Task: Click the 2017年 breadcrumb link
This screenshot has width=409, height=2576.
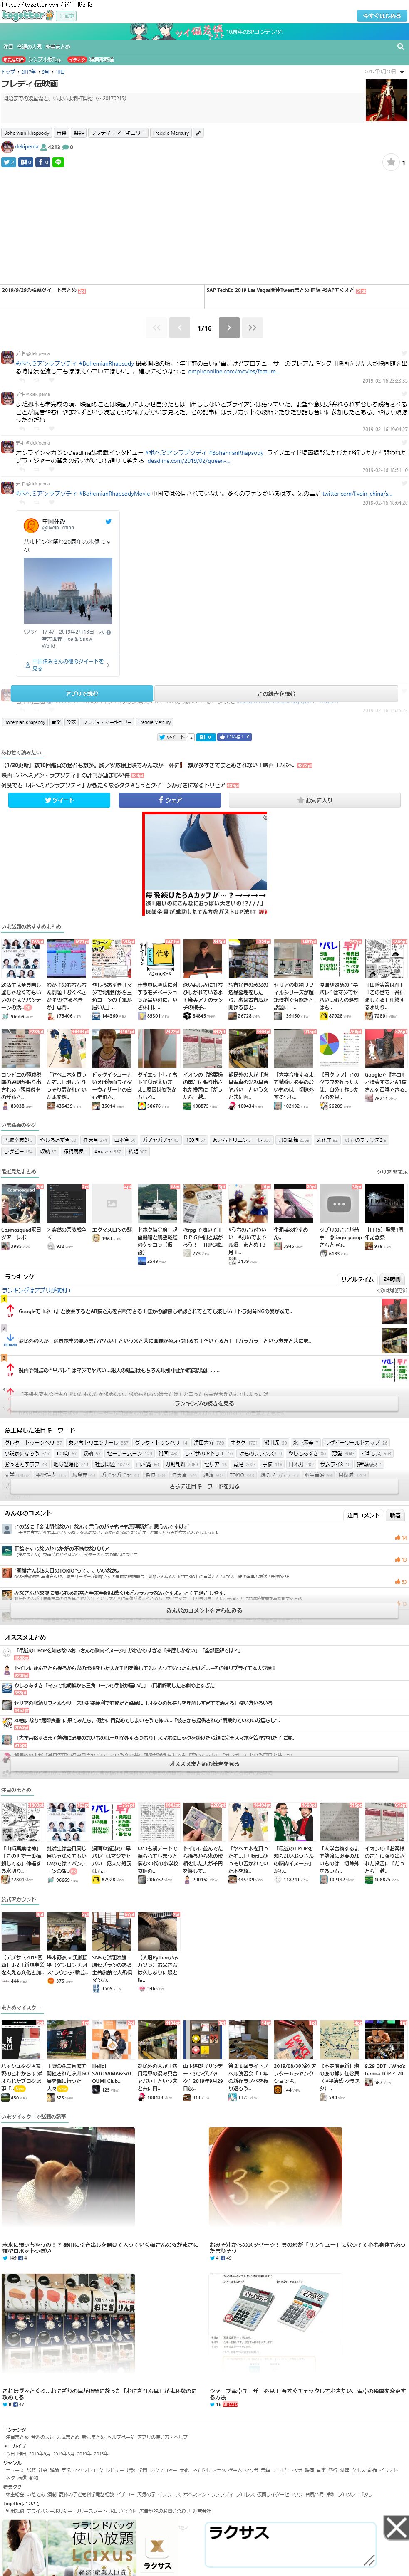Action: click(28, 72)
